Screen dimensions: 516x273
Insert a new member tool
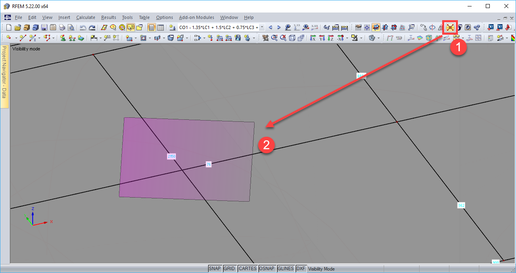(x=32, y=38)
